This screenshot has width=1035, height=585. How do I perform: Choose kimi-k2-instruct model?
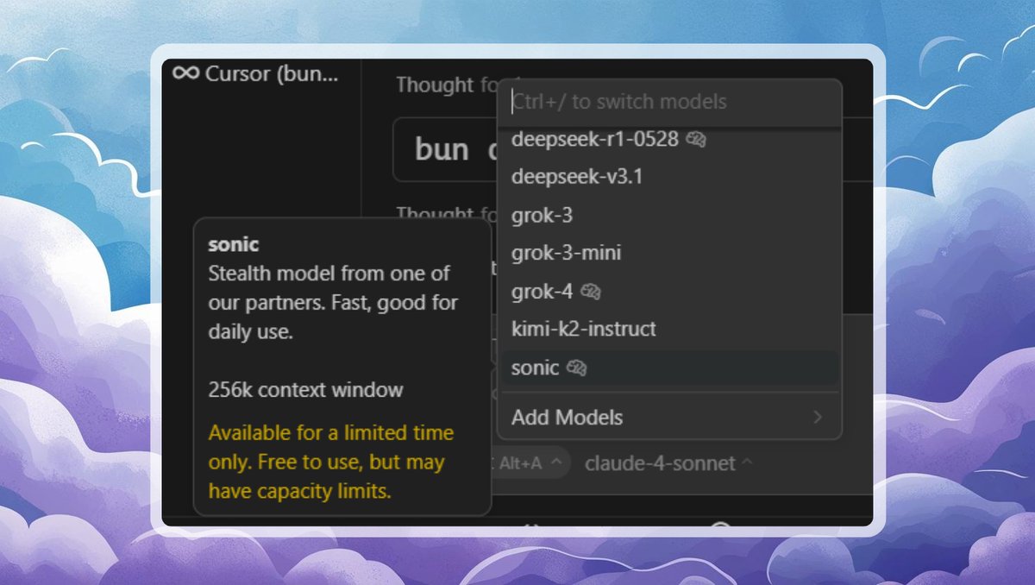tap(669, 329)
